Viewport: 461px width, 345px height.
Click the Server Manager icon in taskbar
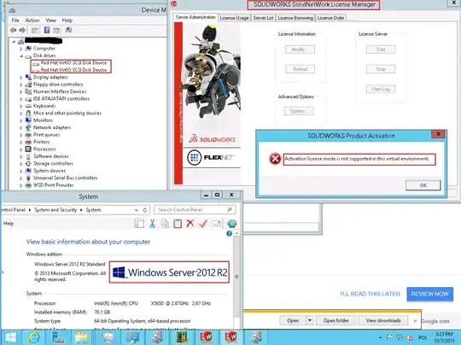58,337
